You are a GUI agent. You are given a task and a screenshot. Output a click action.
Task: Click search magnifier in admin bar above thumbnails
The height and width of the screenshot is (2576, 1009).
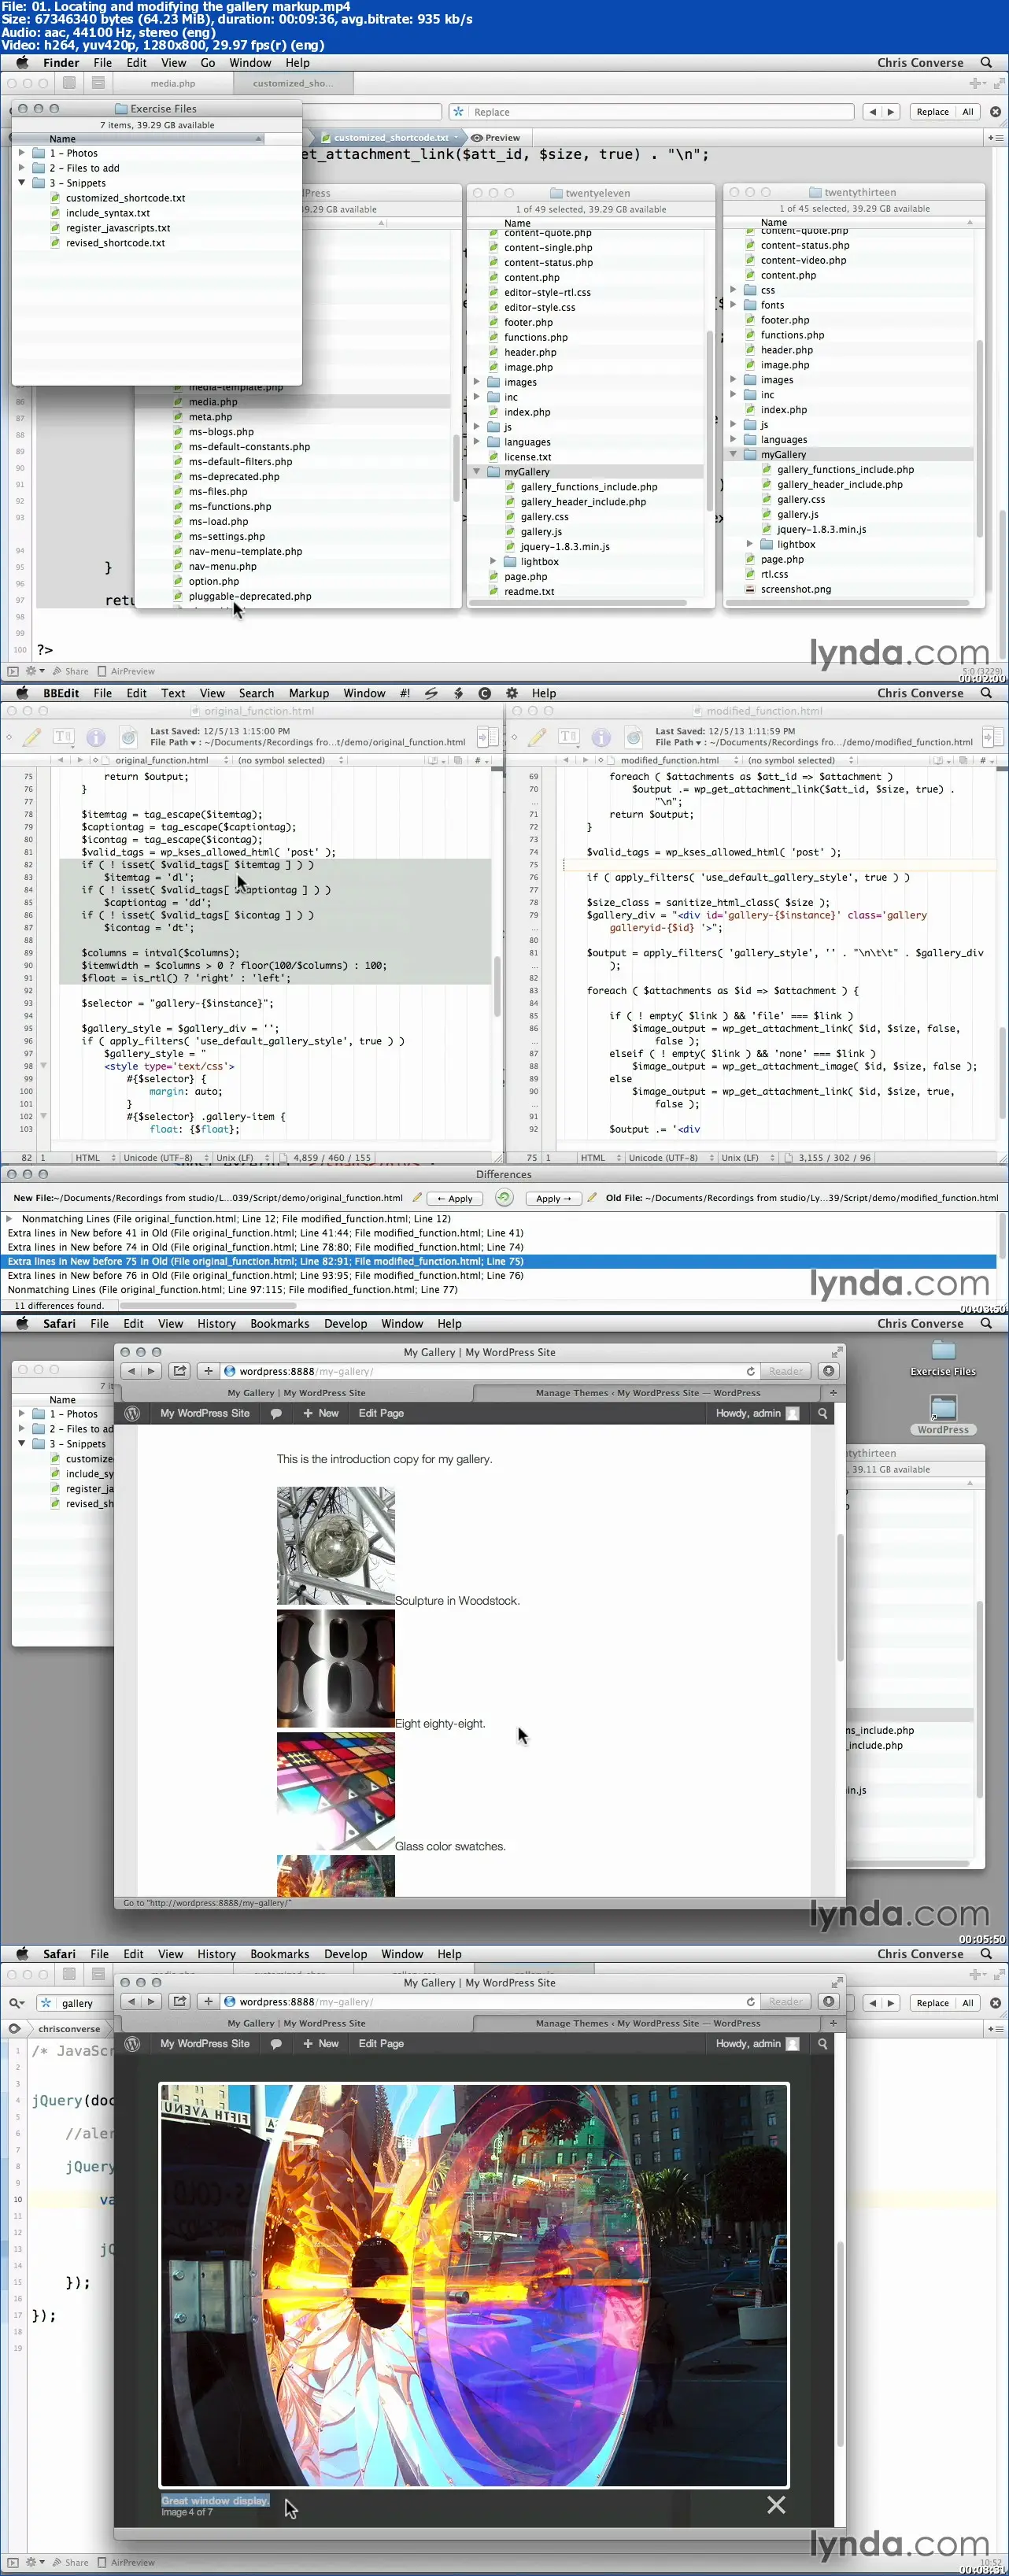tap(823, 1413)
